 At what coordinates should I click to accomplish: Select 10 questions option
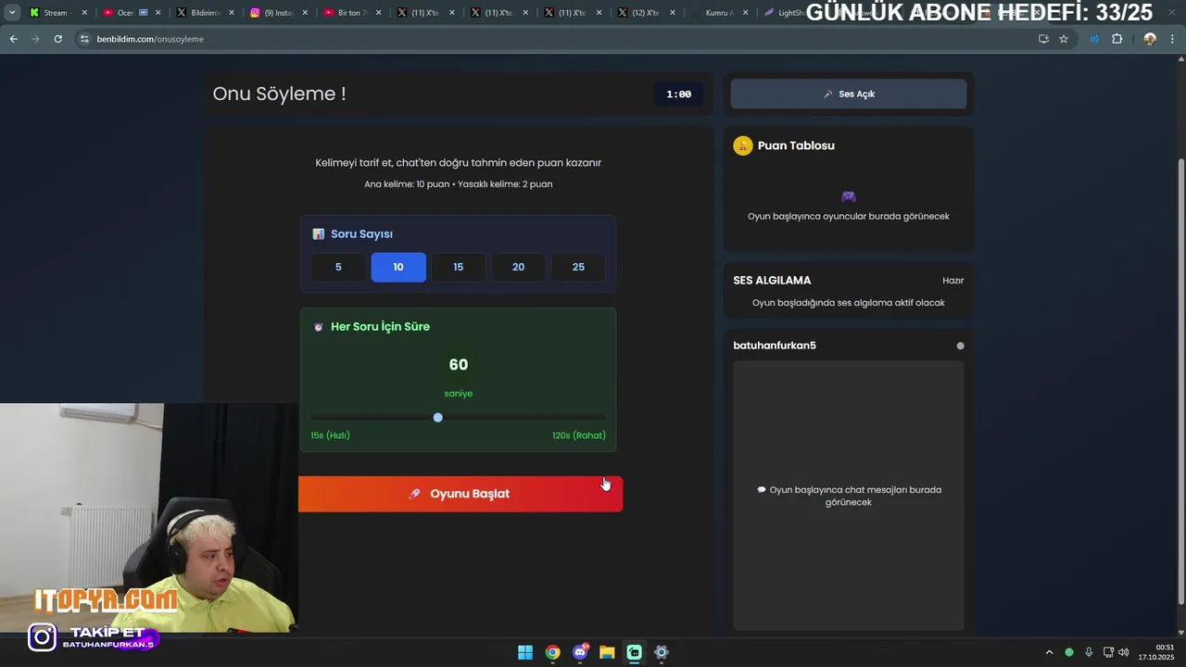click(398, 267)
